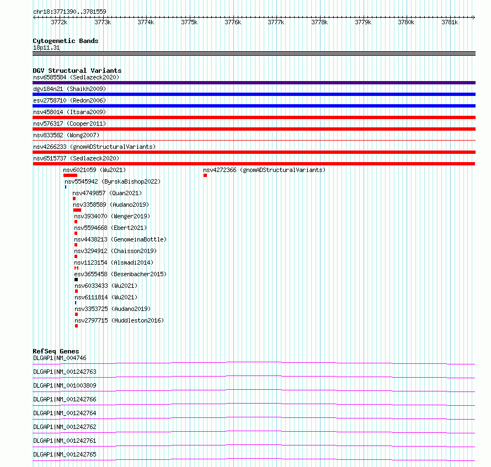Select DLGAP1|NM_001242762 transcript label

65,427
